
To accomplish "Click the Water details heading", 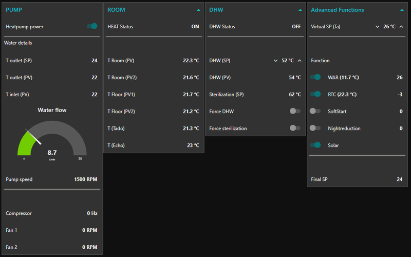I will [18, 43].
